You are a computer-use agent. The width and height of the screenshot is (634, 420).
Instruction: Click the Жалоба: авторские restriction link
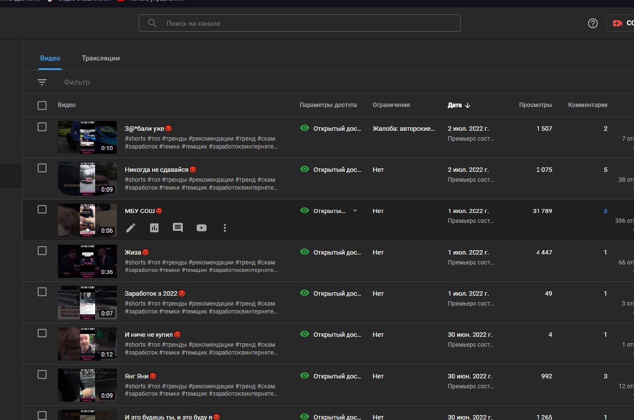pyautogui.click(x=403, y=128)
